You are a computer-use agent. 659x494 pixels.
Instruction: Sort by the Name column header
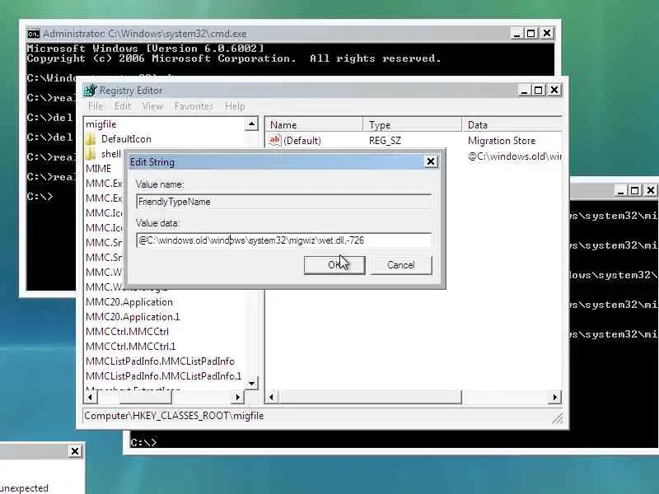click(315, 125)
